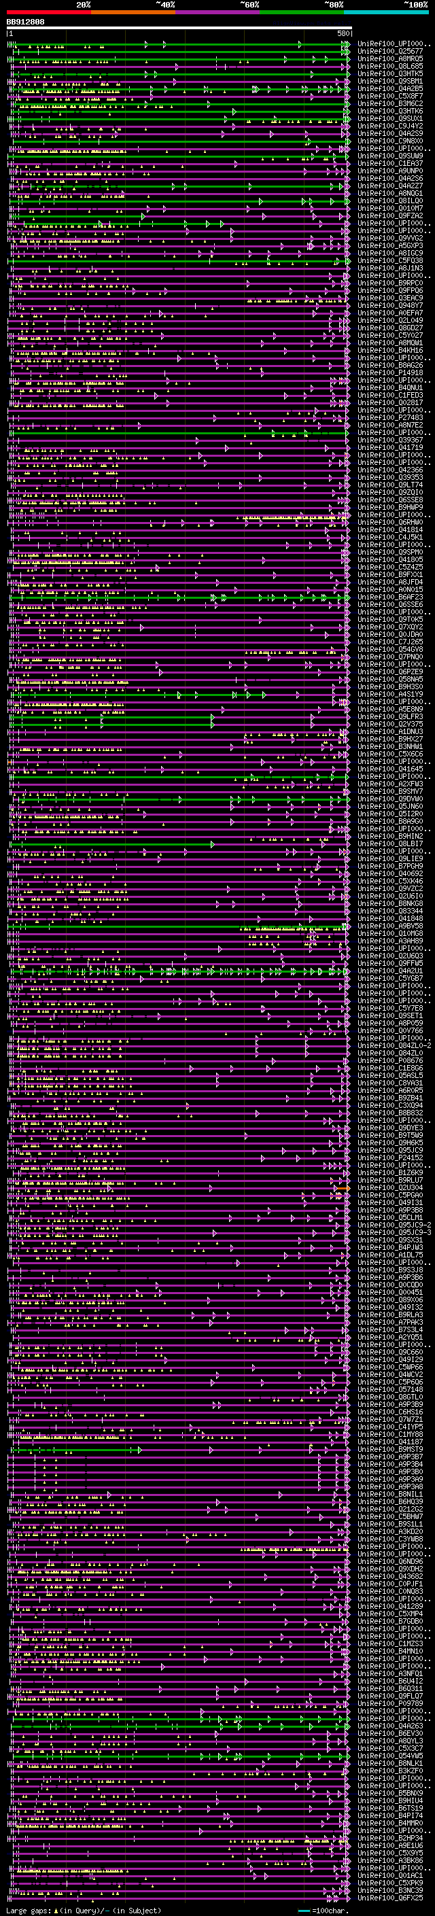Select hit label UniRef100_Q41848
Image resolution: width=435 pixels, height=1916 pixels.
(390, 919)
